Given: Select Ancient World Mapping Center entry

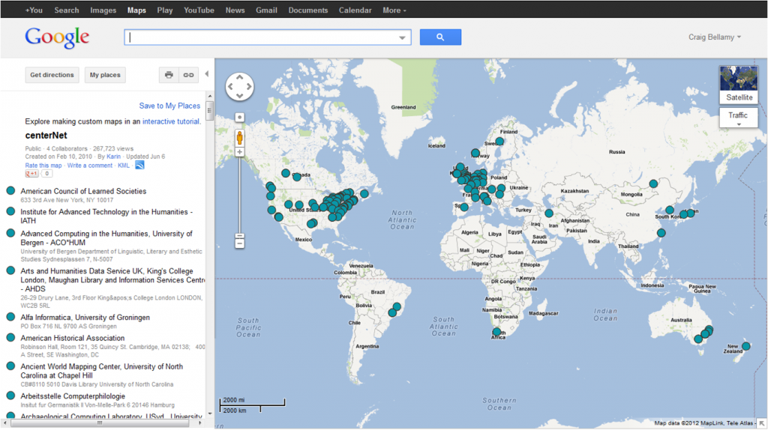Looking at the screenshot, I should [x=102, y=371].
